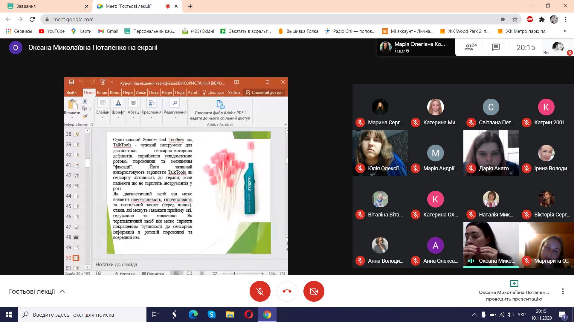Open the meeting chat panel
Screen dimensions: 574x322
(496, 47)
